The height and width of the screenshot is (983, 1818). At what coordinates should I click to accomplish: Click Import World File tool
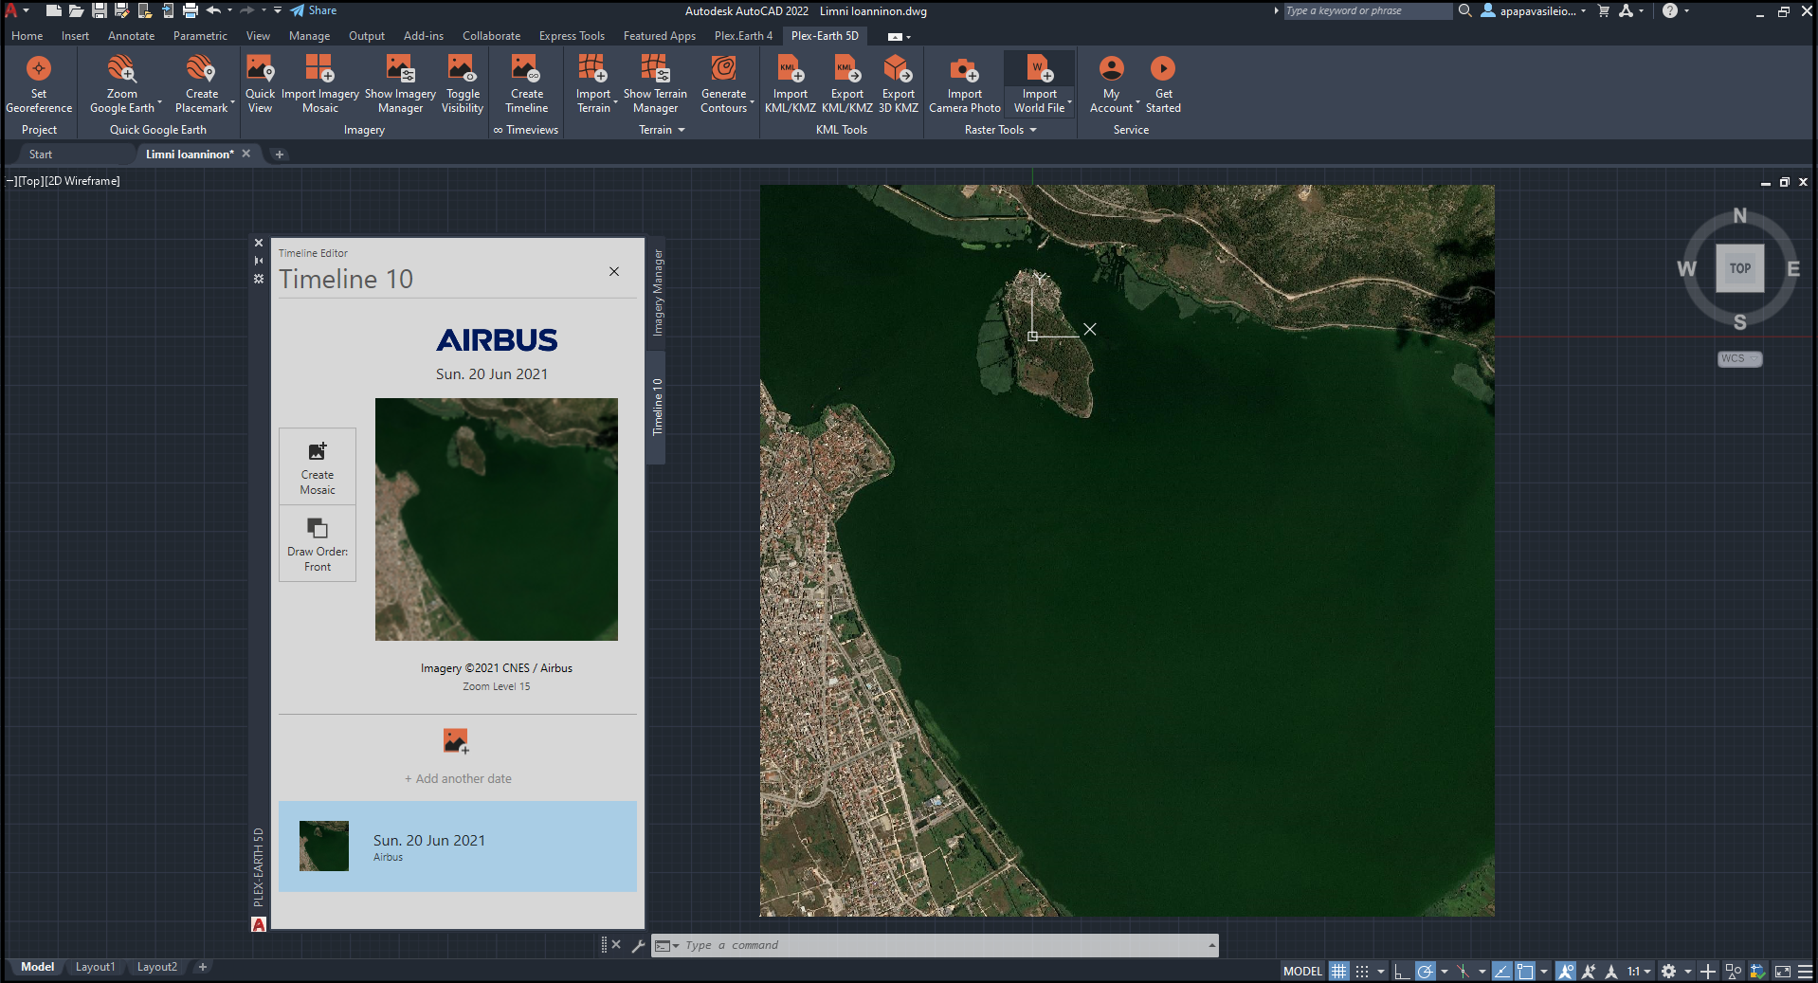tap(1039, 84)
